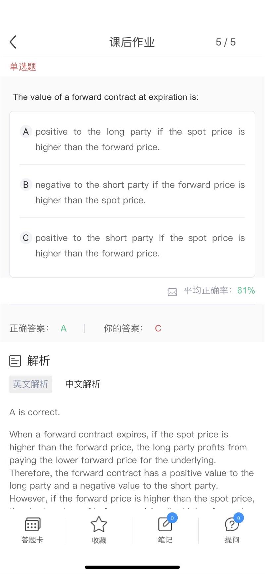The height and width of the screenshot is (574, 265).
Task: Tap the 单选题 question type label
Action: [23, 67]
